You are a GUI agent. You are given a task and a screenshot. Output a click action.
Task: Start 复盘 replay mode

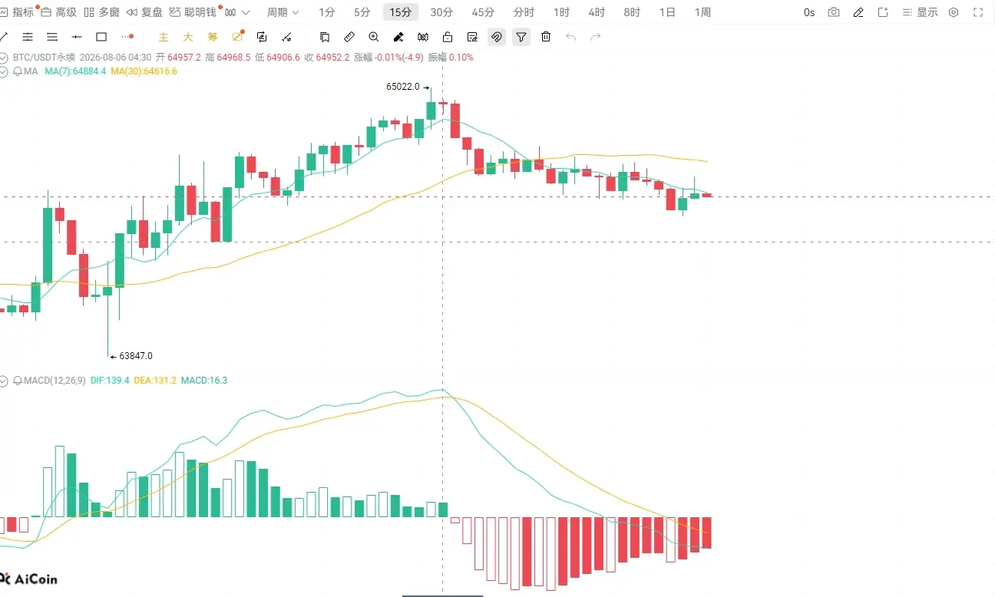click(x=144, y=12)
